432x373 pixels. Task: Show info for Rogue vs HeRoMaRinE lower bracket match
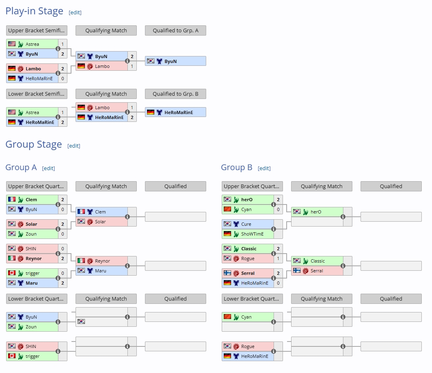point(274,351)
